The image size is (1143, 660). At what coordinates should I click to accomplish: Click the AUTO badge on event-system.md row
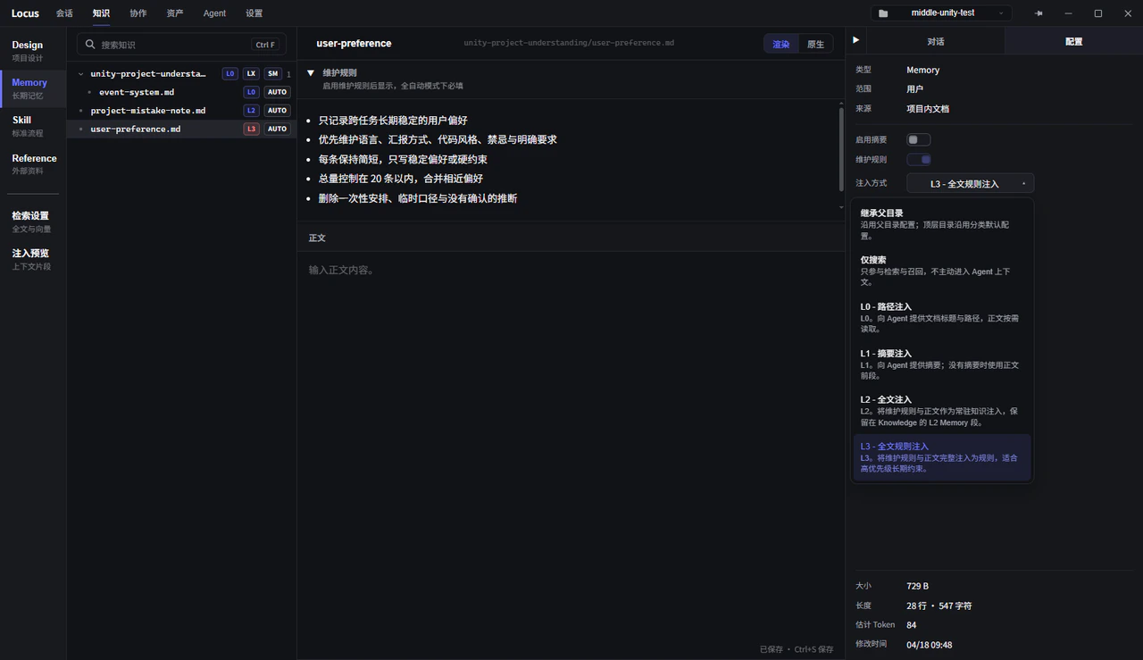(277, 92)
